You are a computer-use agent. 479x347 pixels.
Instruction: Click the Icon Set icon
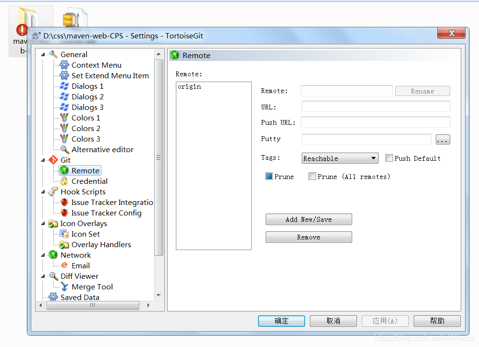tap(64, 234)
